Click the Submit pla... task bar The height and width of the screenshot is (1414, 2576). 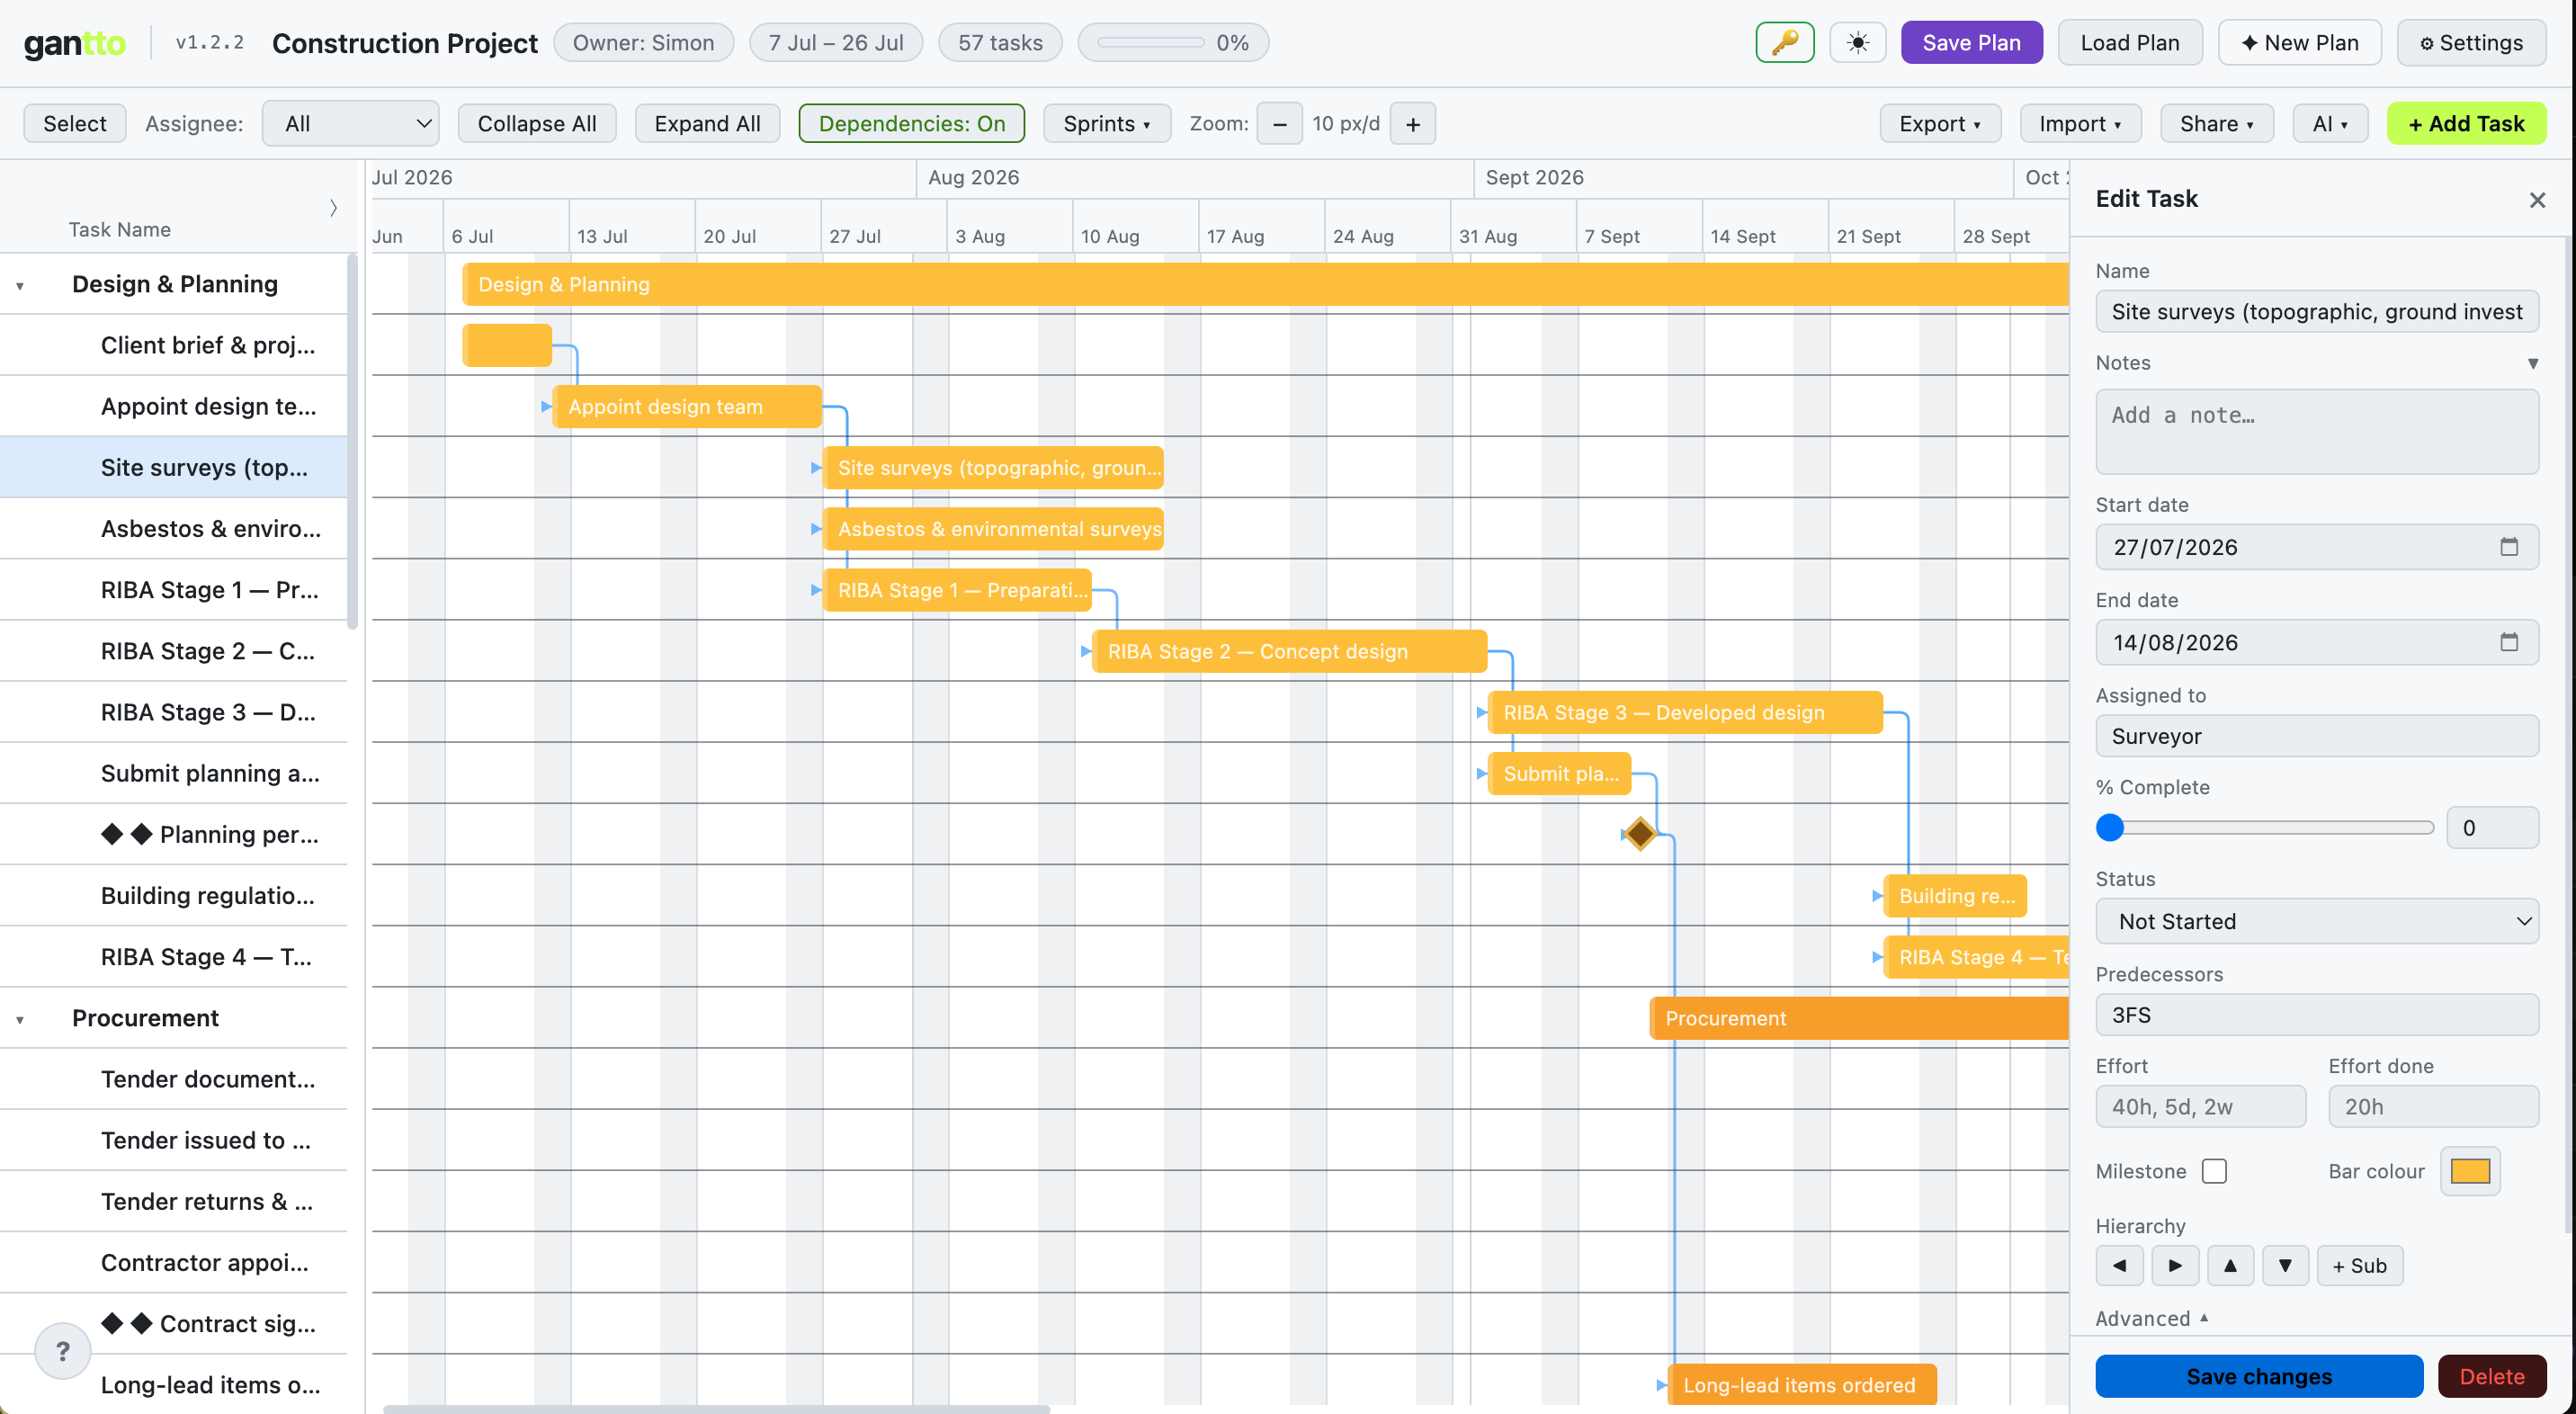[x=1559, y=773]
